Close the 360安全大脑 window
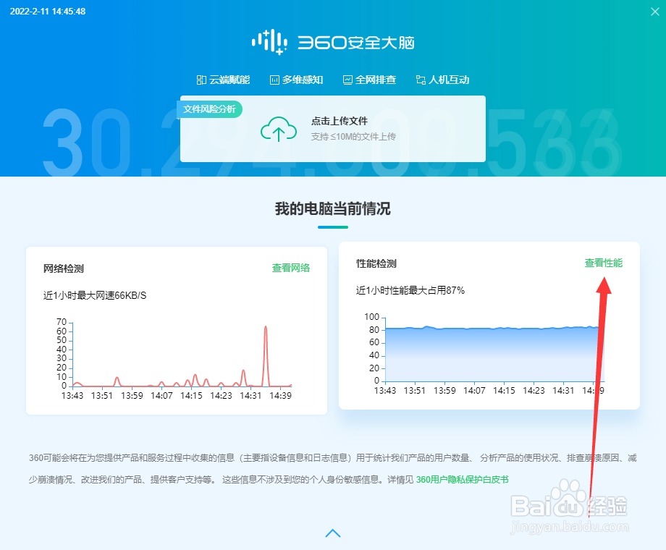666x550 pixels. (x=654, y=12)
